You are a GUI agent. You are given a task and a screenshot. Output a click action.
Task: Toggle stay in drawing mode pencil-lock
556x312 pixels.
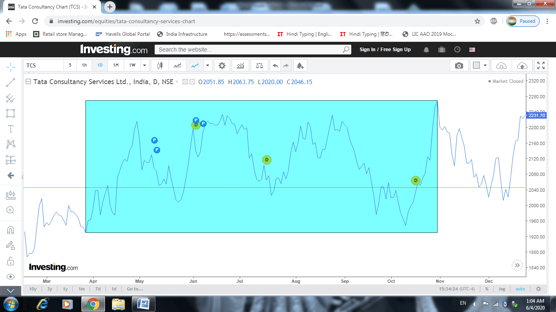[11, 245]
